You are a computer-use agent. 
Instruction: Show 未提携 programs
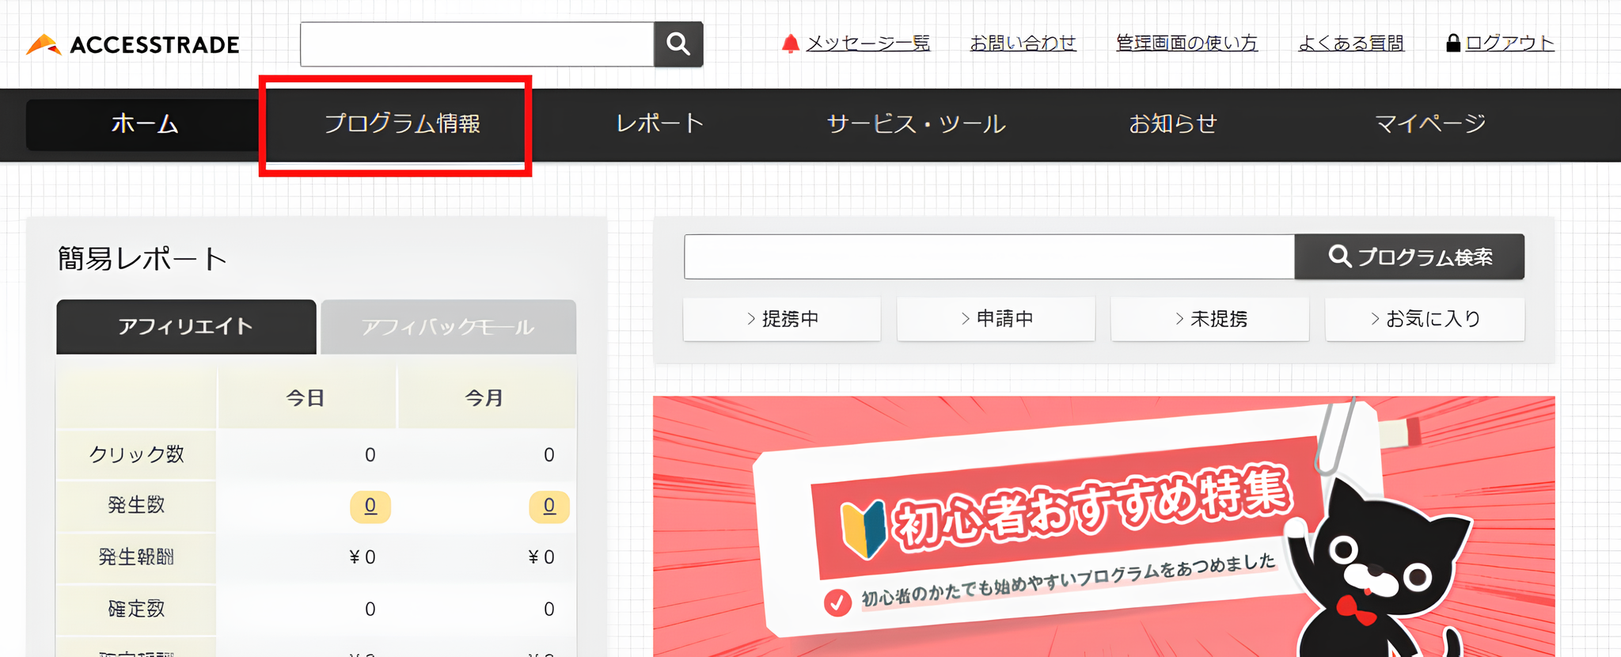point(1210,319)
